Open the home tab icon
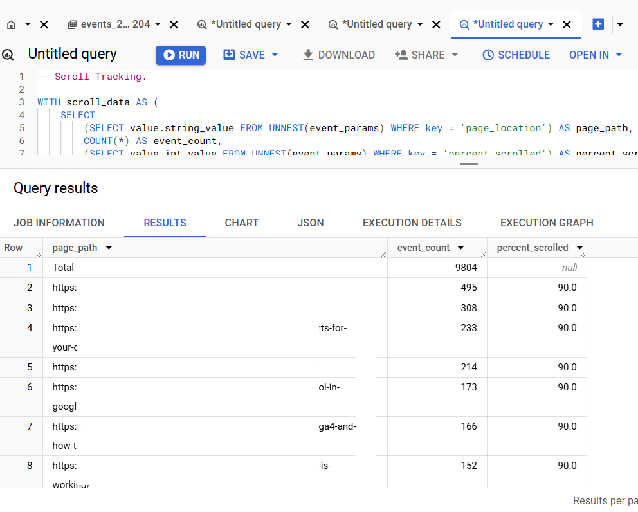Image resolution: width=638 pixels, height=512 pixels. tap(12, 25)
